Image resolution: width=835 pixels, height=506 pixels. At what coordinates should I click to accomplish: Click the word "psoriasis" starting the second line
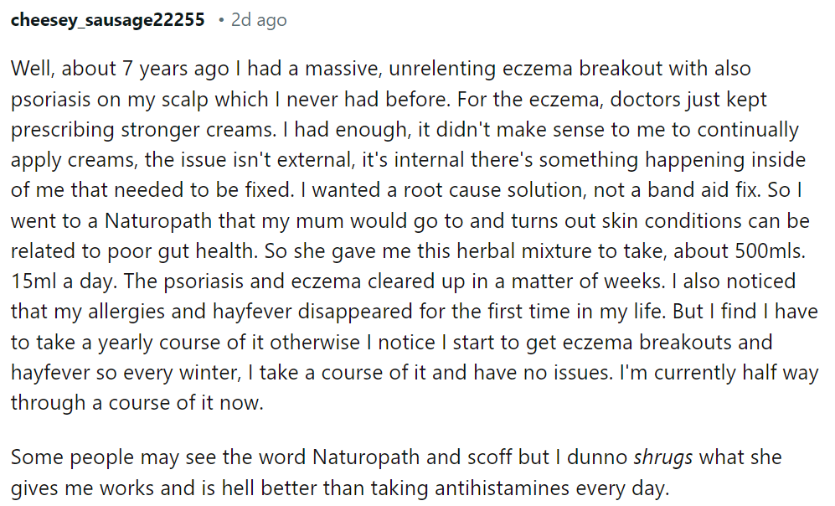[x=50, y=100]
